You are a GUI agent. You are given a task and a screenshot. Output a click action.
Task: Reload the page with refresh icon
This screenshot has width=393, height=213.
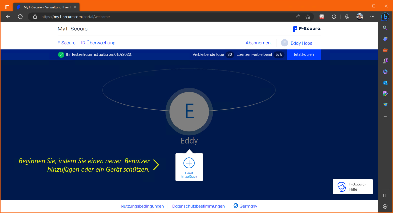(20, 16)
